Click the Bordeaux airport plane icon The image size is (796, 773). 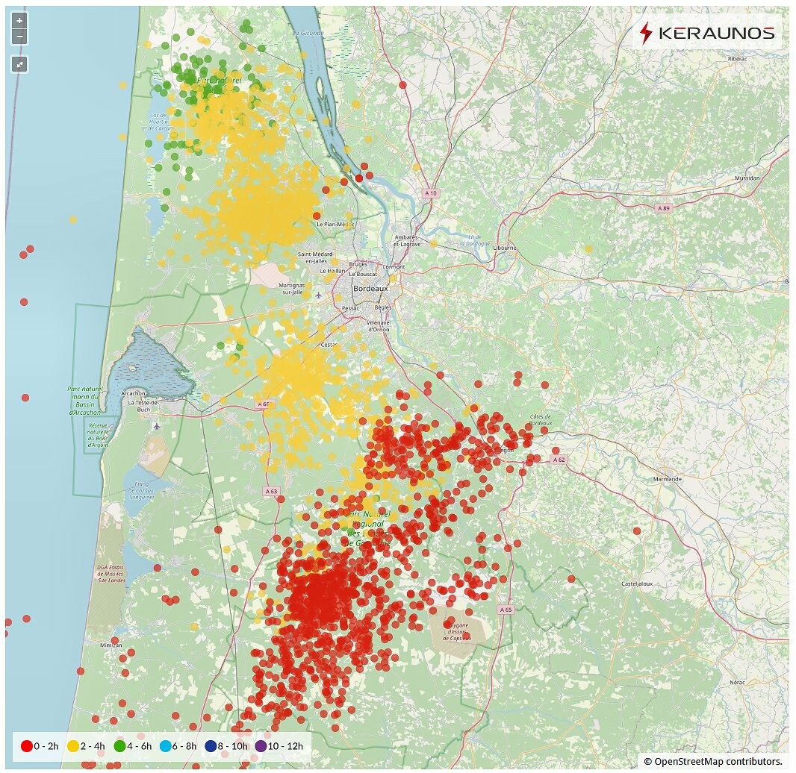click(320, 295)
